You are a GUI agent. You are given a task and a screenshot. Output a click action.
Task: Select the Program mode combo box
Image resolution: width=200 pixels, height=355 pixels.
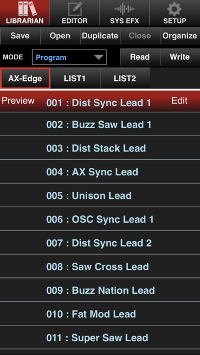(69, 57)
